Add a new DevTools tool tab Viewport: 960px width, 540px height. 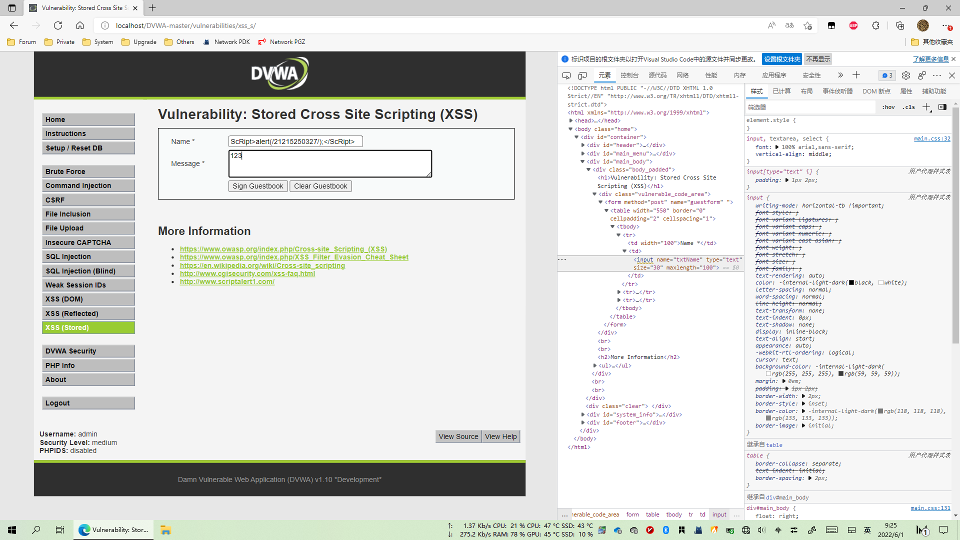(x=856, y=75)
